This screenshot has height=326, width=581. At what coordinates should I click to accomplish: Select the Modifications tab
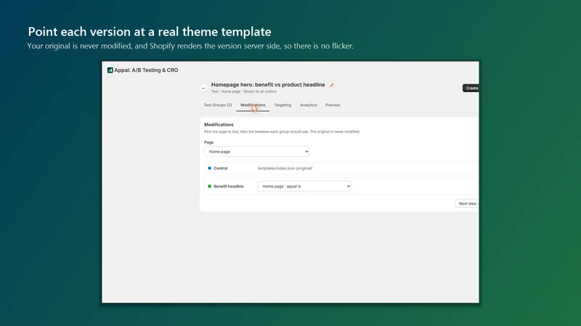tap(253, 105)
